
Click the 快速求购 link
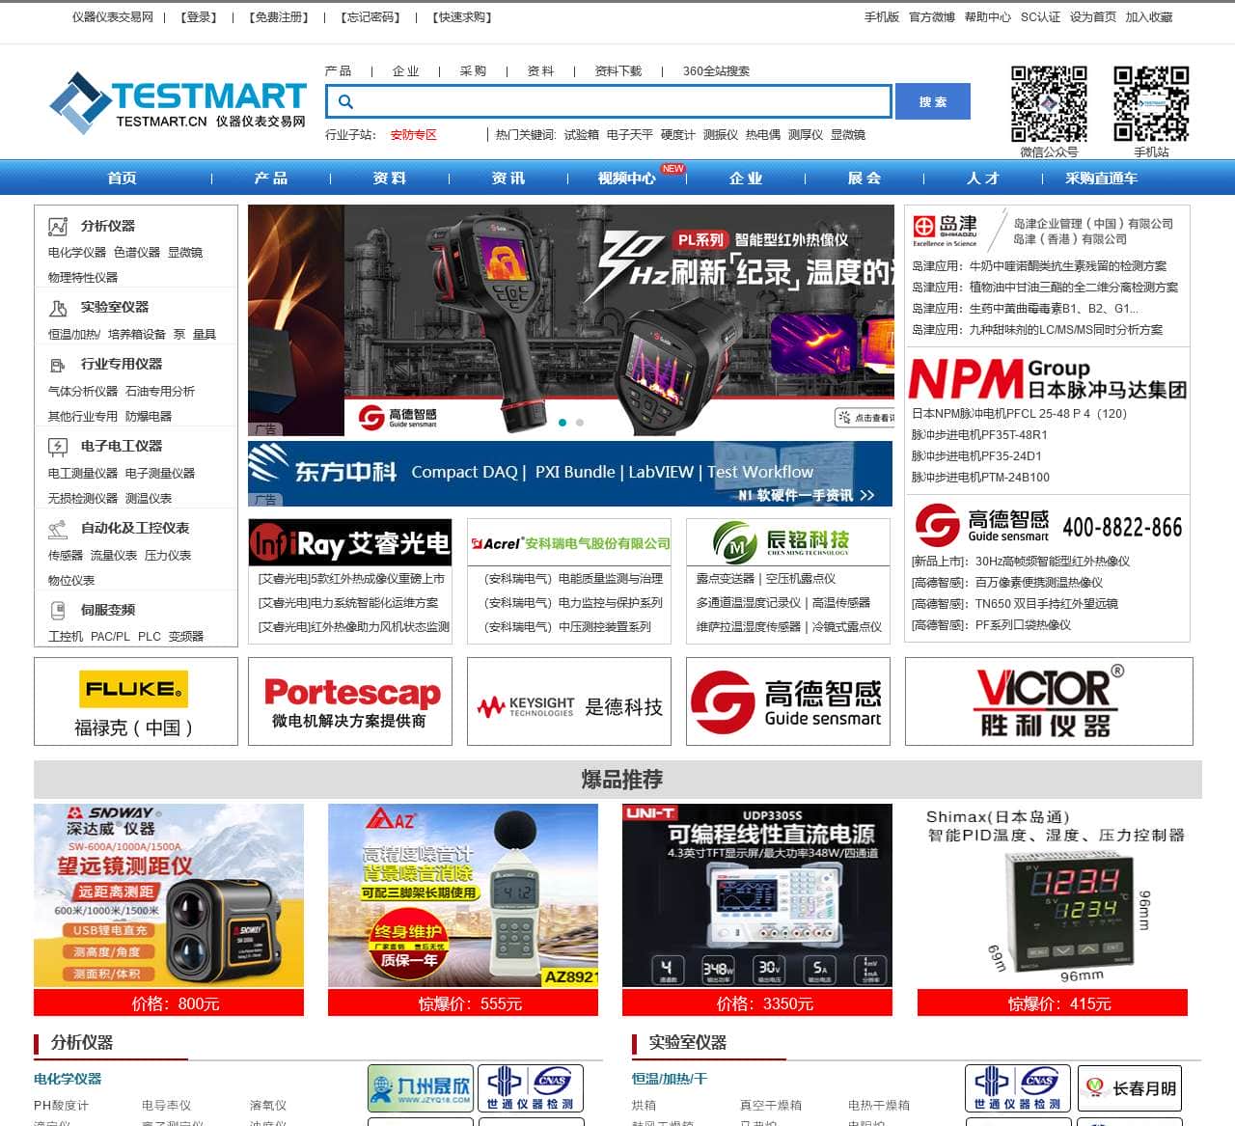tap(462, 17)
